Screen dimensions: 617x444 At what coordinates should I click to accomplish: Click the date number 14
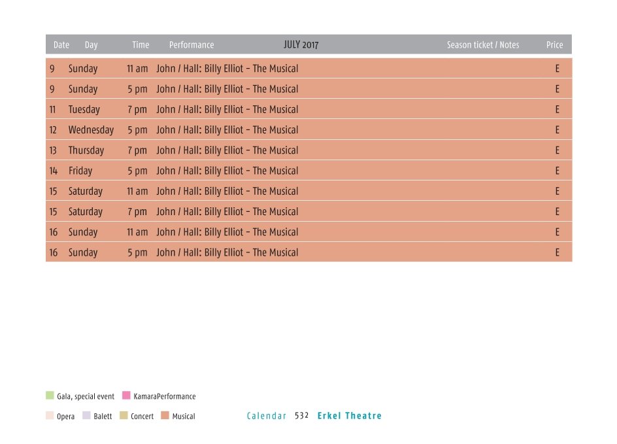click(54, 171)
